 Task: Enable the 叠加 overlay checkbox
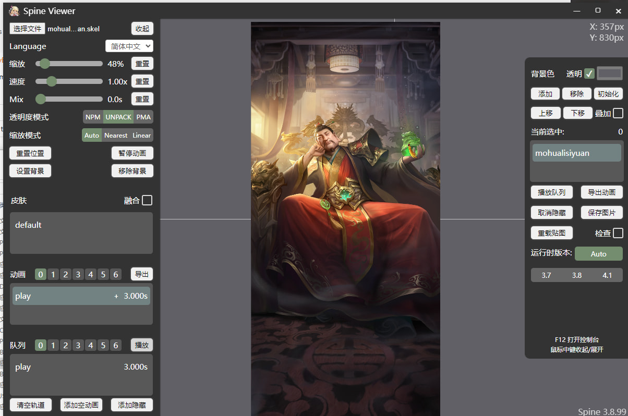[x=618, y=113]
